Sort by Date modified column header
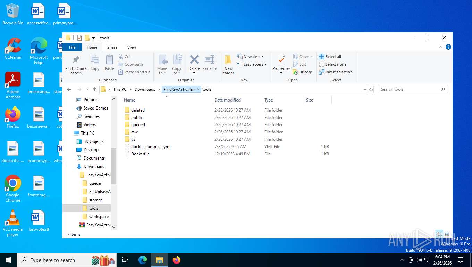472x267 pixels. tap(237, 100)
